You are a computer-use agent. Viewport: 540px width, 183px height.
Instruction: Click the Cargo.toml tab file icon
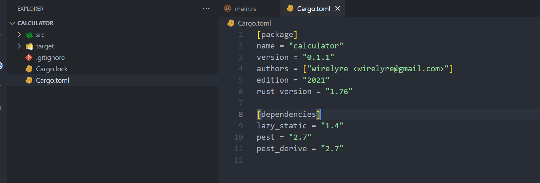290,9
